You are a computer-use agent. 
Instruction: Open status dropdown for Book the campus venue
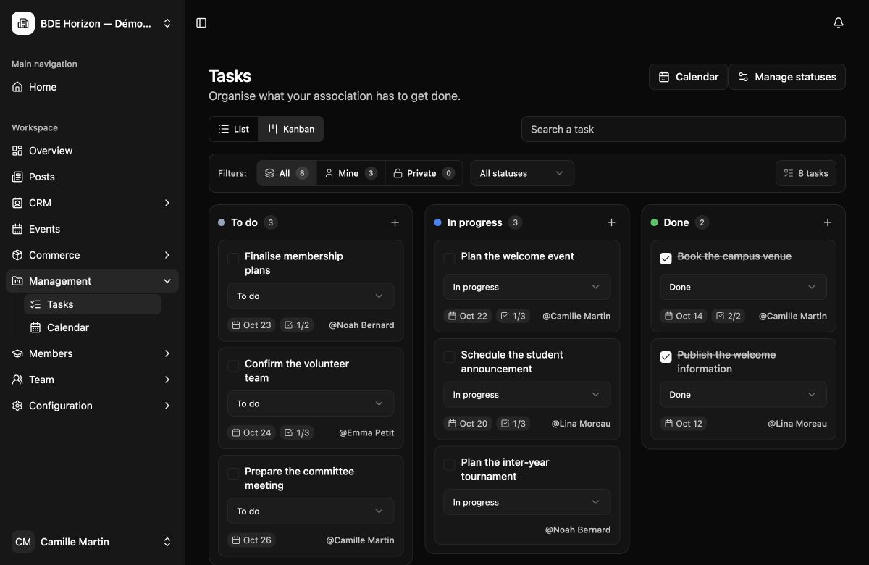743,287
